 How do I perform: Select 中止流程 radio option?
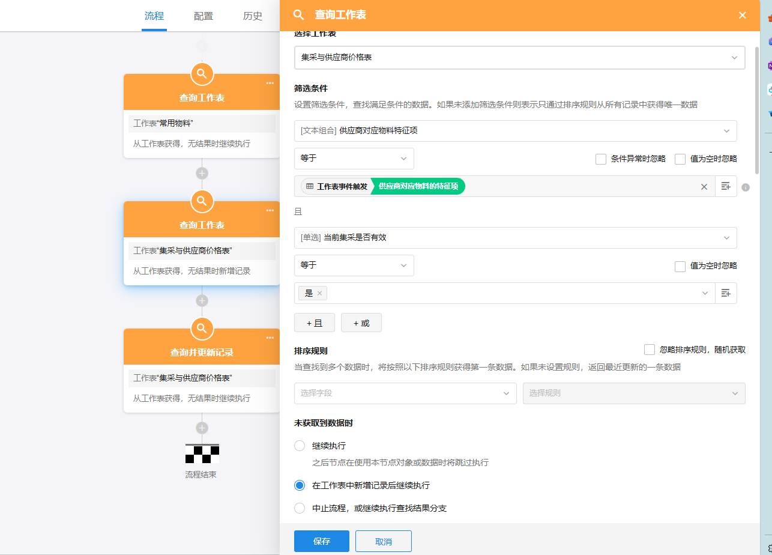(300, 508)
